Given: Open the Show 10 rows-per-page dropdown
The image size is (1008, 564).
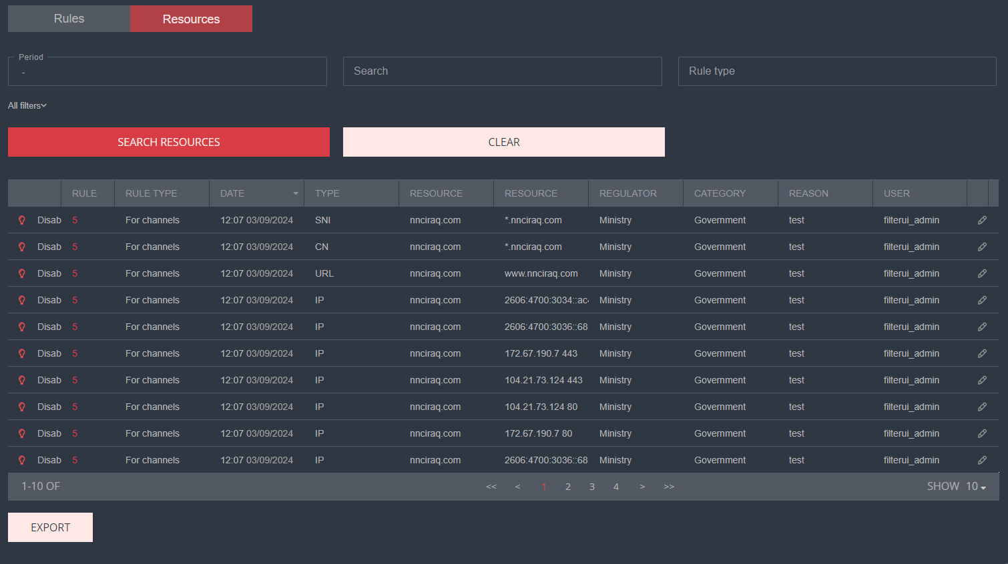Looking at the screenshot, I should click(975, 487).
